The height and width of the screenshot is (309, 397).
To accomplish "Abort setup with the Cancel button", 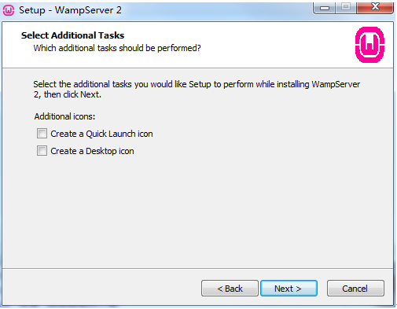I will [355, 289].
